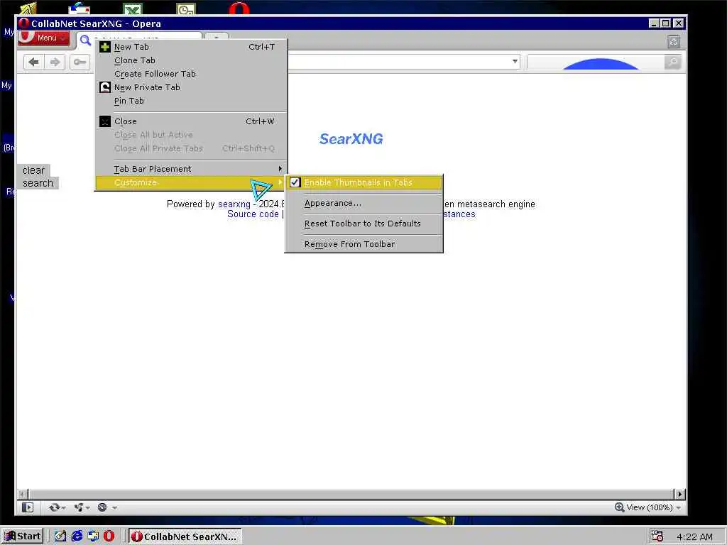
Task: Open the closed tabs trash icon
Action: pos(674,42)
